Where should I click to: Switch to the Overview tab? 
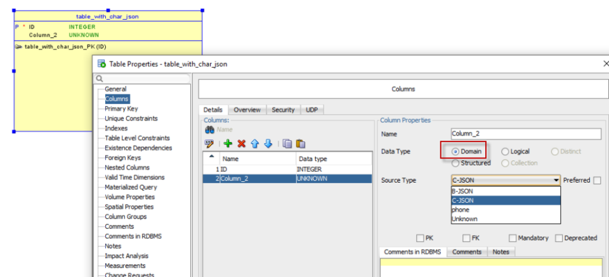point(247,110)
